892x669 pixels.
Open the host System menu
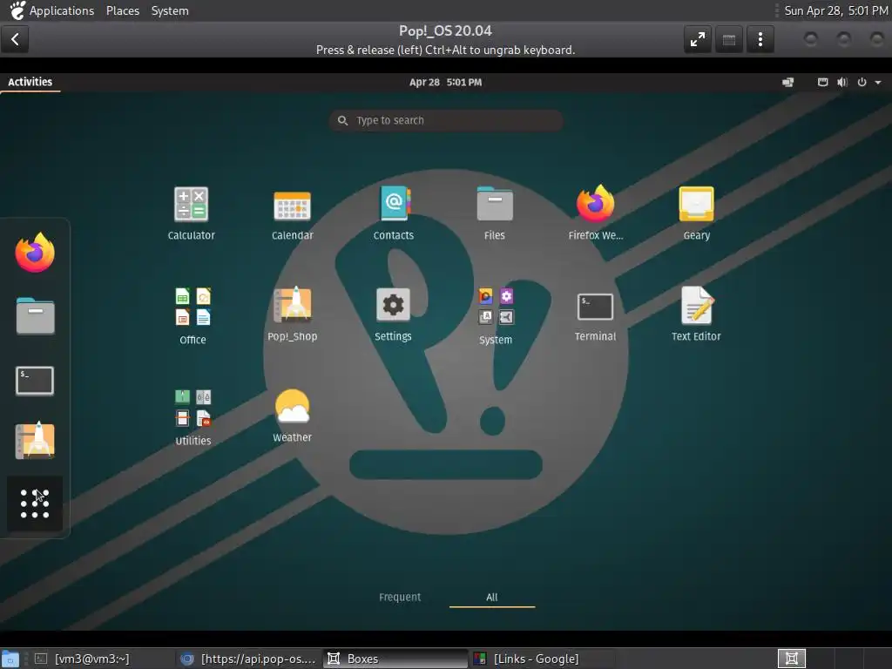point(170,10)
